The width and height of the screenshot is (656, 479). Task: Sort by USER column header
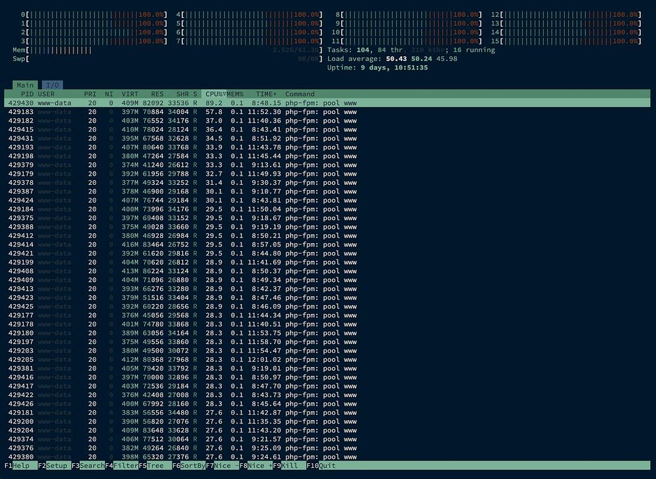pyautogui.click(x=46, y=94)
